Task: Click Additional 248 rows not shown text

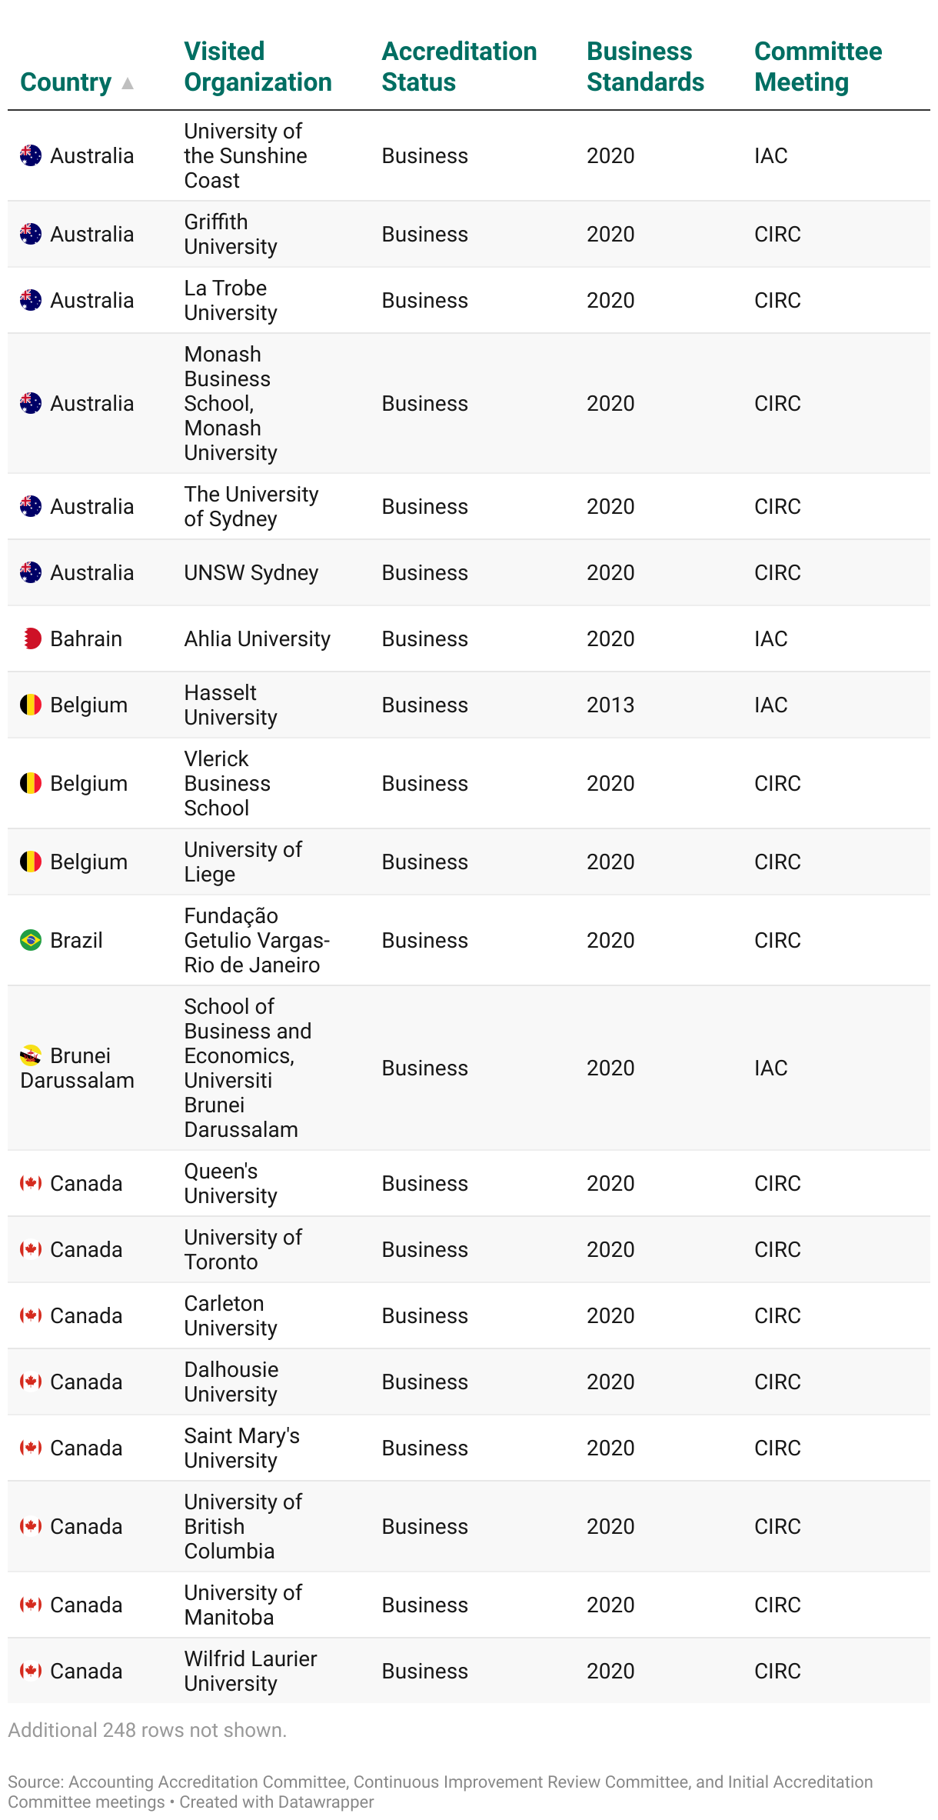Action: pyautogui.click(x=147, y=1730)
